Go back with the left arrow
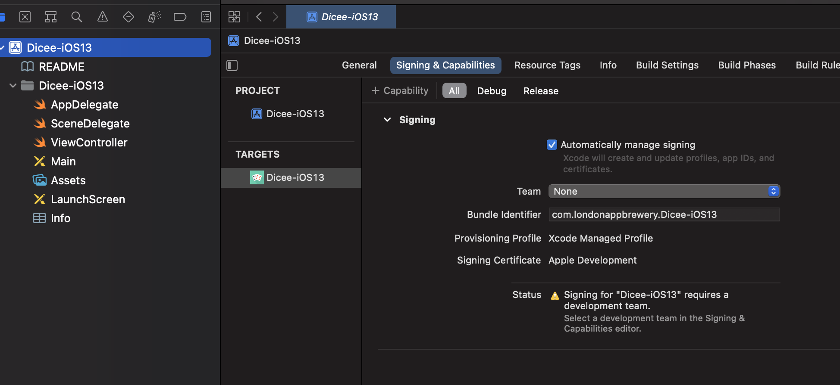840x385 pixels. pos(259,17)
